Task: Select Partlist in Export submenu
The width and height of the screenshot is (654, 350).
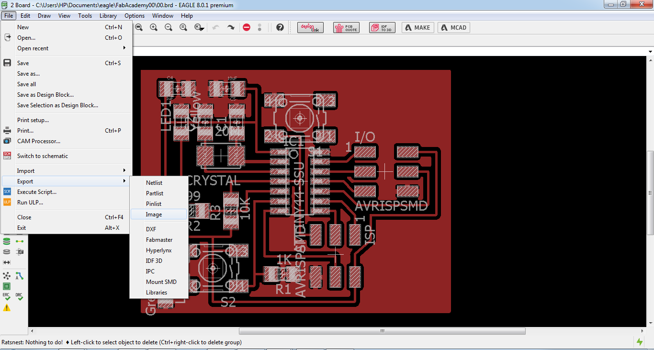Action: coord(159,193)
